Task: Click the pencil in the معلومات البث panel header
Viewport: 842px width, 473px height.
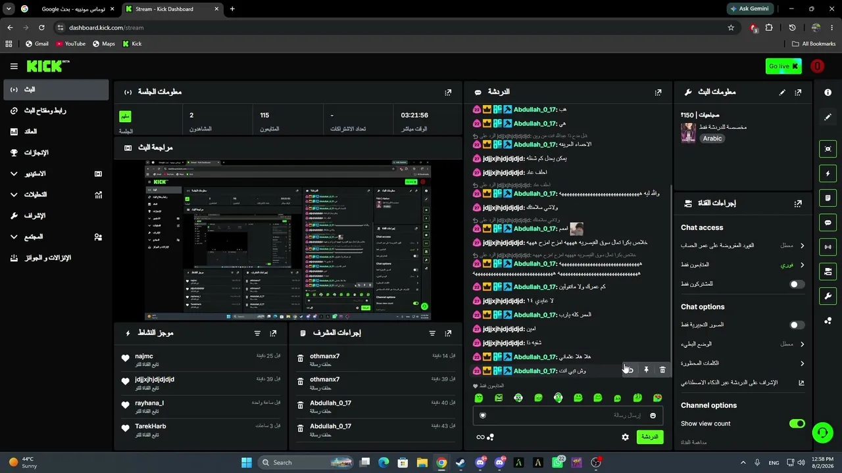Action: (782, 93)
